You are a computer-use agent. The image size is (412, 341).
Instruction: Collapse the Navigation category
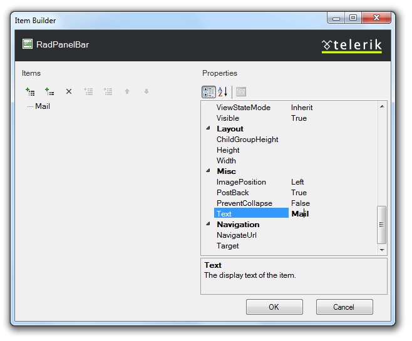point(208,224)
